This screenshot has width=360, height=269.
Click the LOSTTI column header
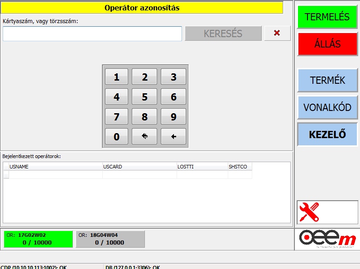click(202, 167)
